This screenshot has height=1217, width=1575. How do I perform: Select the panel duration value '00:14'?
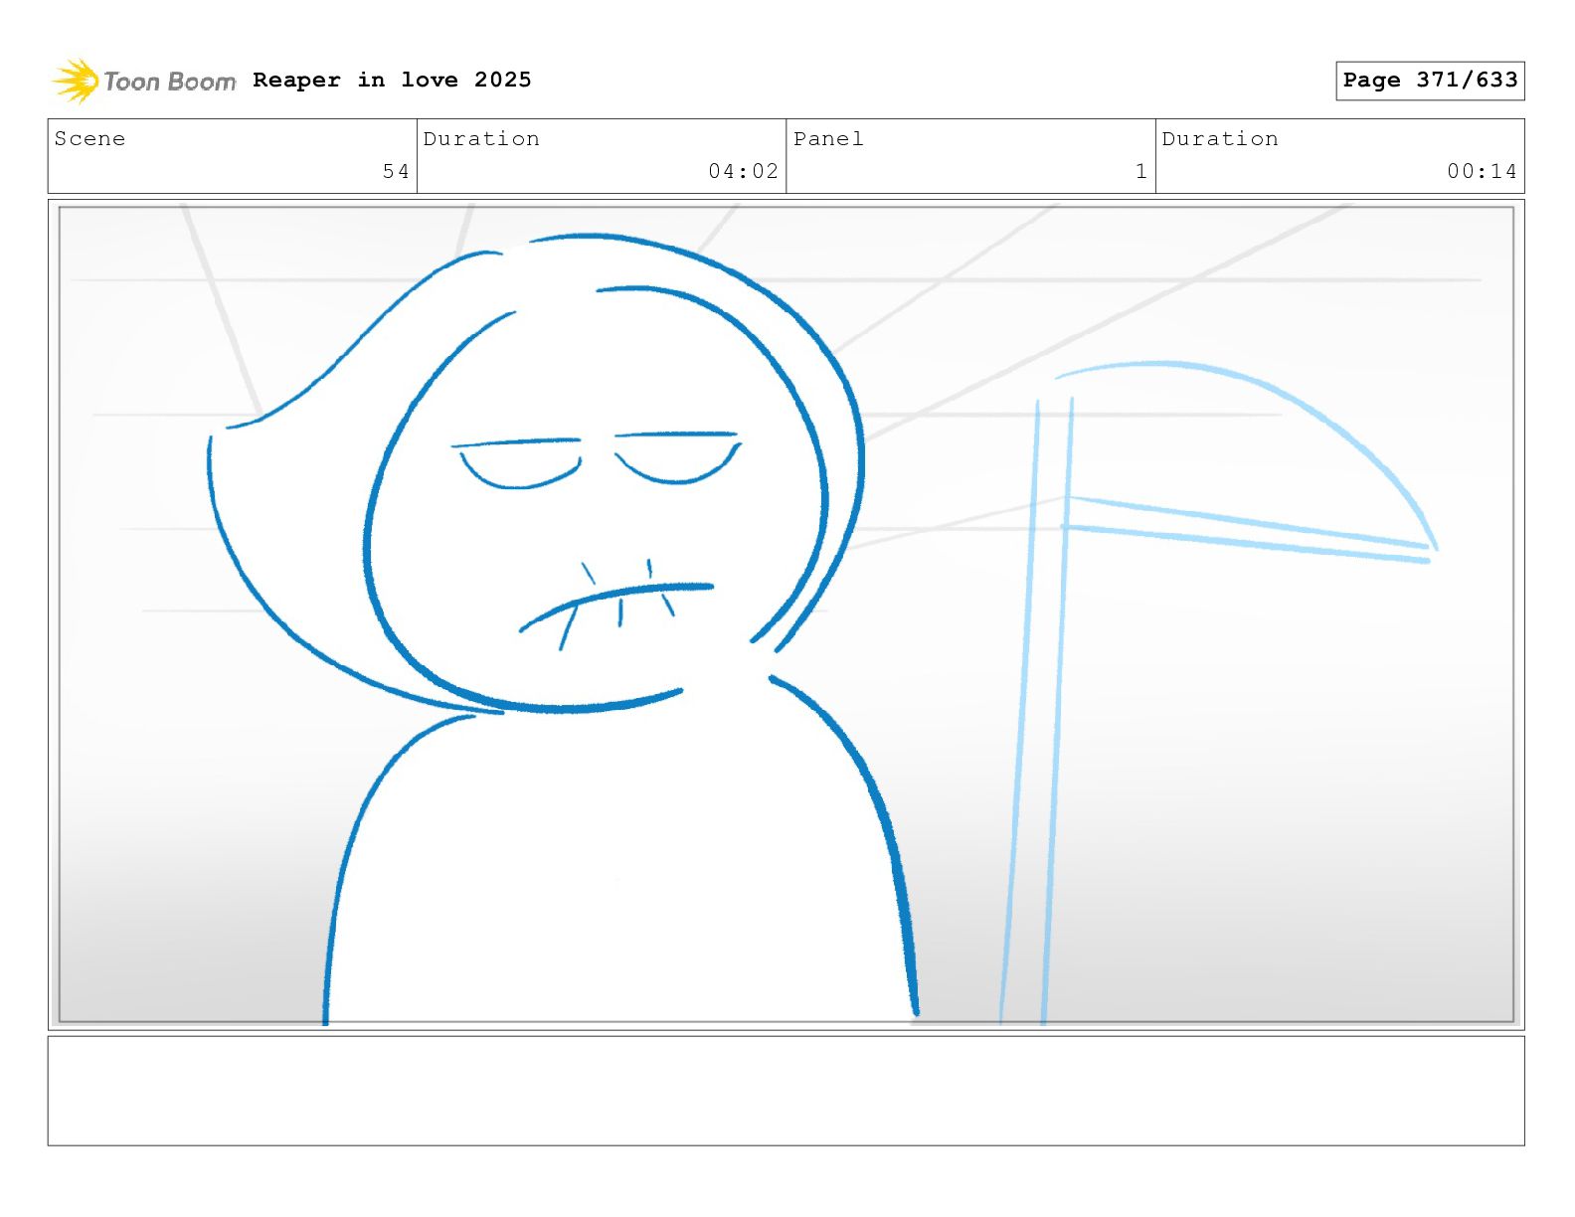1482,171
